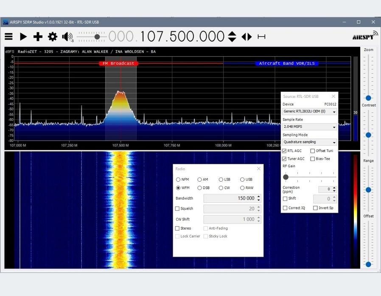Select the USB demodulation mode
Screen dimensions: 381x296
pos(242,180)
